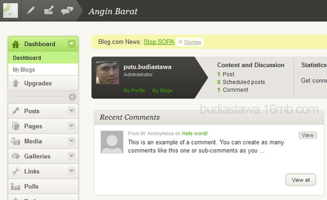Click the 1 Post count

click(226, 74)
